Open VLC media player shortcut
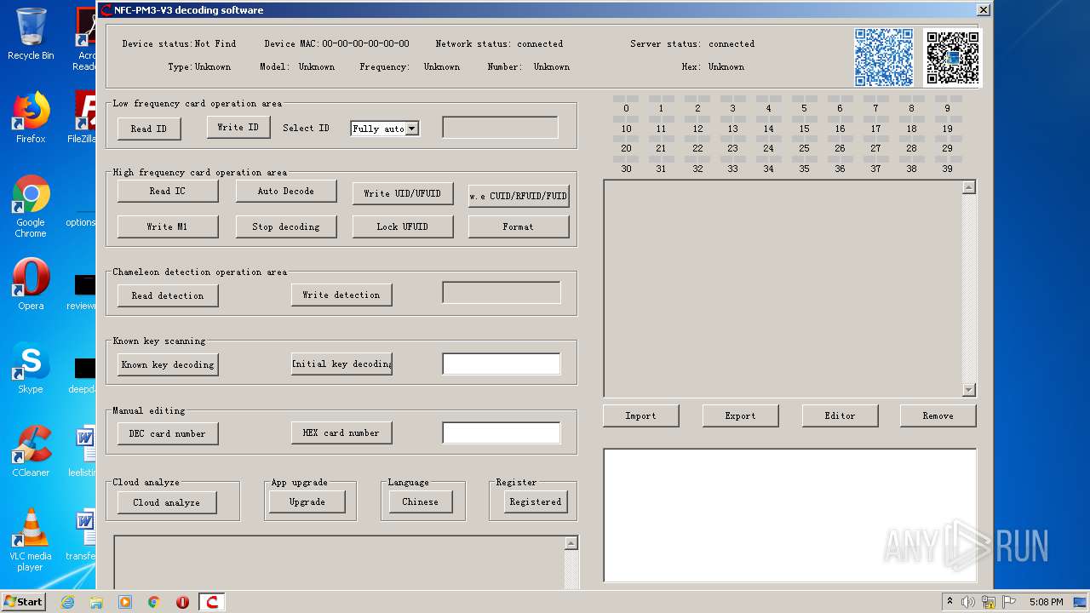 point(31,540)
